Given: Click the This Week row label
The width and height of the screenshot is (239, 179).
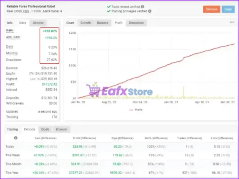Looking at the screenshot, I should pos(13,155).
